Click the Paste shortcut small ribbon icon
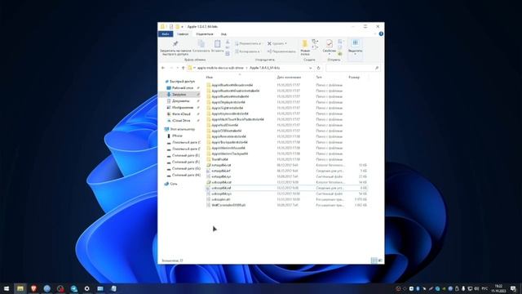 tap(228, 53)
